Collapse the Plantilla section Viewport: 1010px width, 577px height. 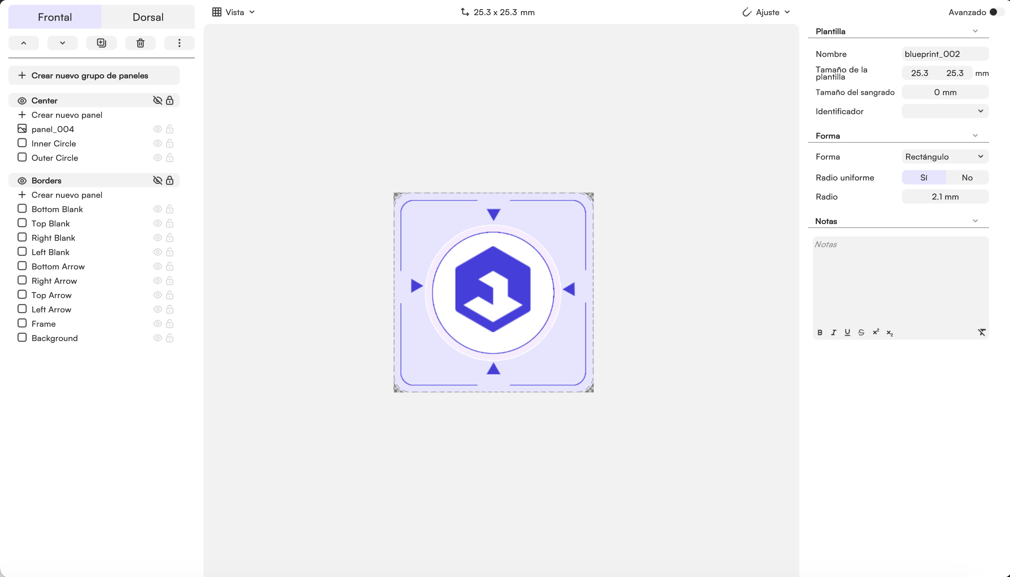[975, 31]
